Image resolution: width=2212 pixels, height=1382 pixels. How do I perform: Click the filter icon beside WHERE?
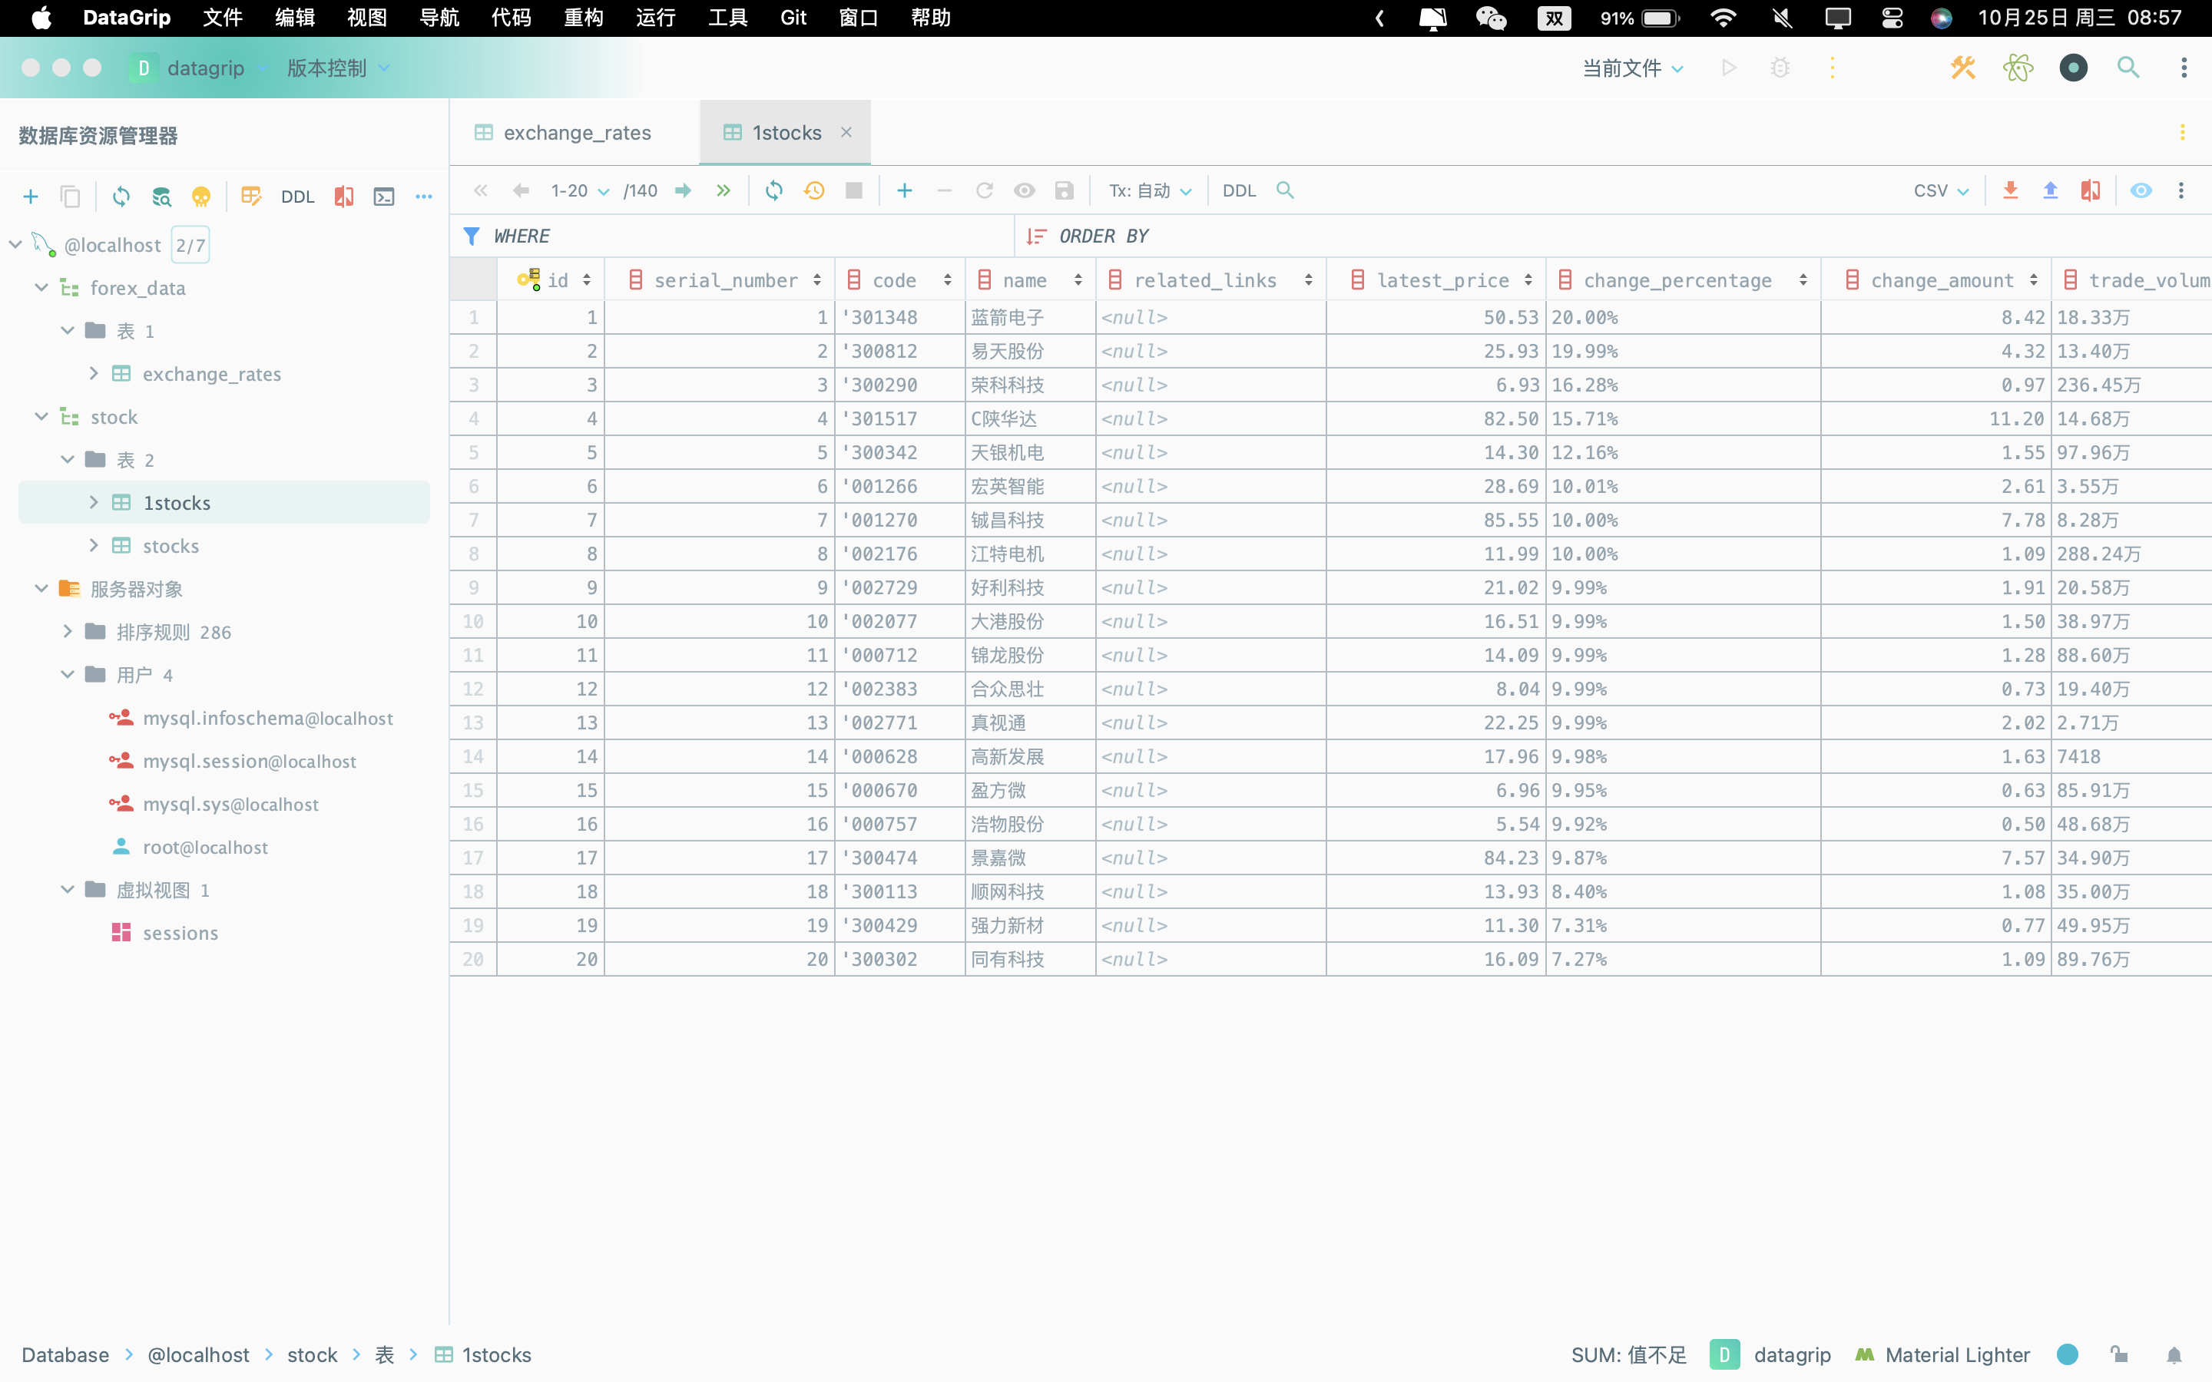tap(471, 236)
